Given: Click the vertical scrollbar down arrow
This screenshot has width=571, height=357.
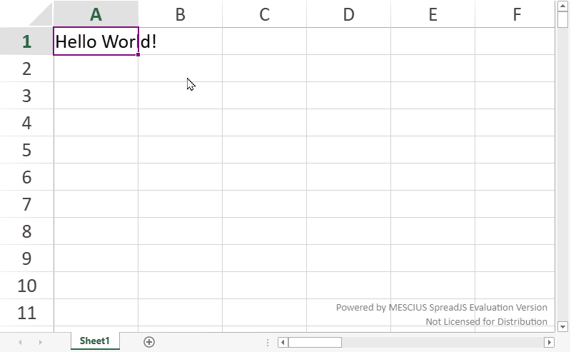Looking at the screenshot, I should coord(563,326).
